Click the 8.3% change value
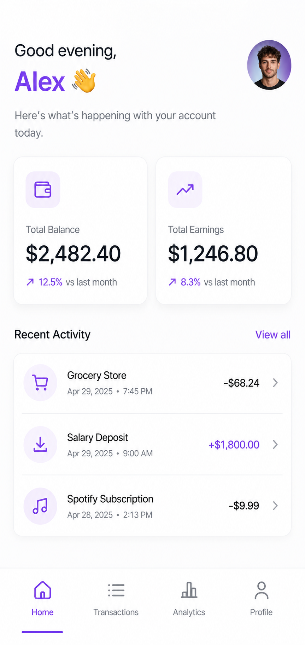 [190, 282]
